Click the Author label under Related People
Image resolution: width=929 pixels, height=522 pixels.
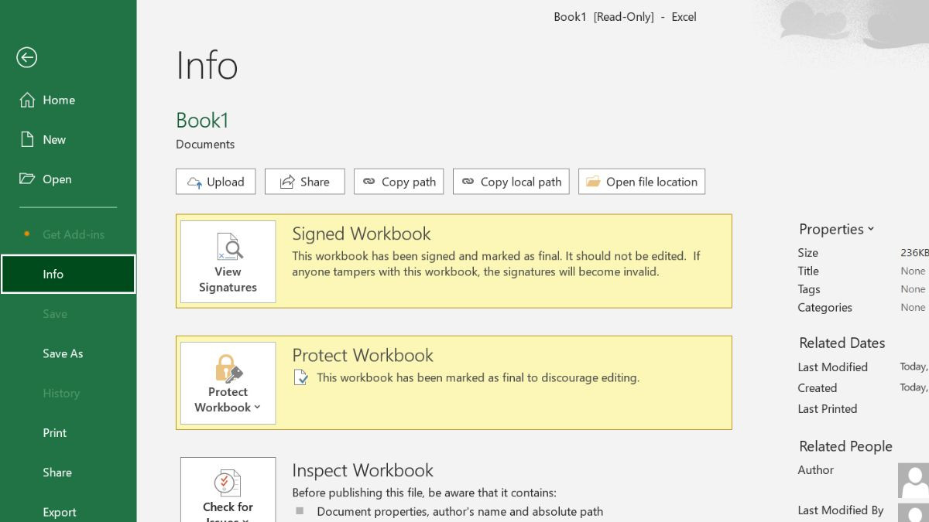tap(816, 470)
